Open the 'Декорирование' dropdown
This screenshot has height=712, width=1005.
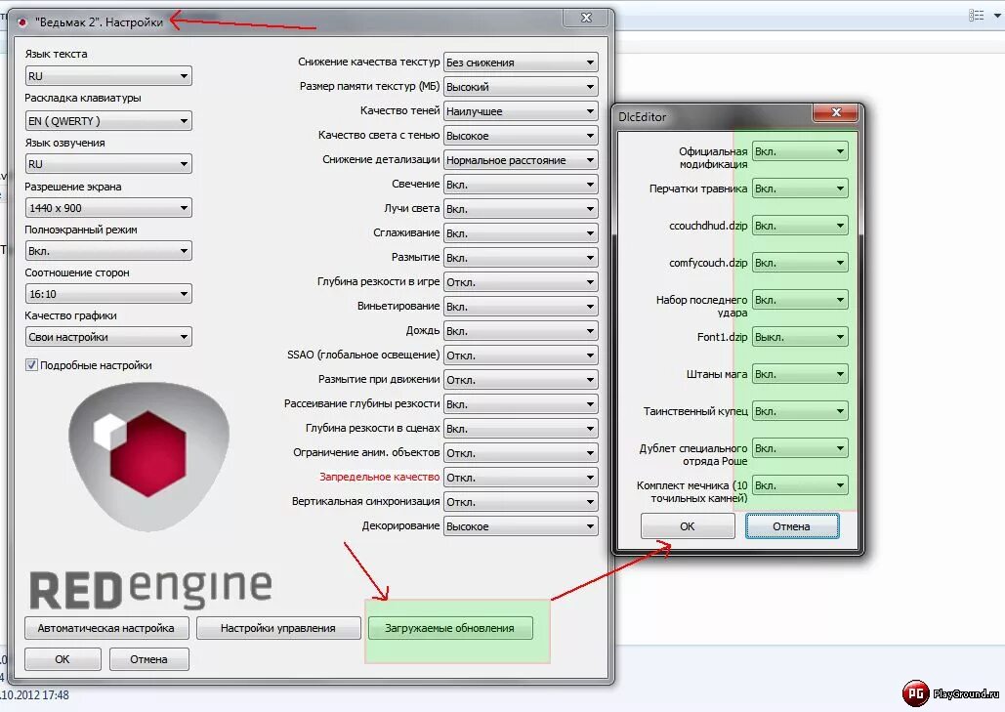(x=521, y=525)
